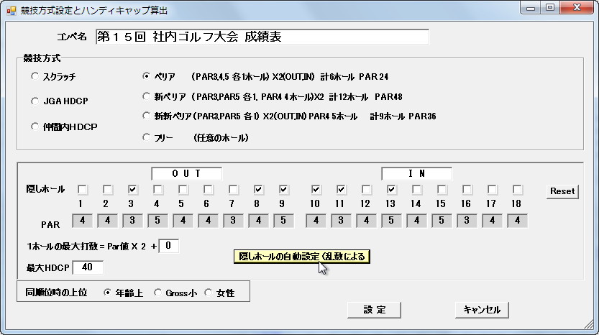The height and width of the screenshot is (335, 599).
Task: Click PAR box for hole 4
Action: coord(157,221)
